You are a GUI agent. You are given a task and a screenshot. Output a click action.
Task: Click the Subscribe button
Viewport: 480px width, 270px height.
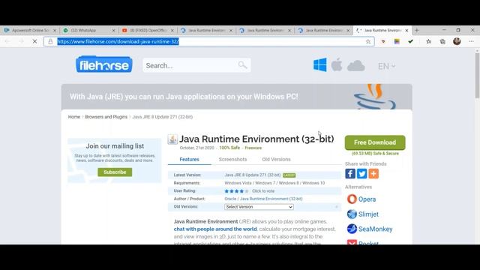115,172
